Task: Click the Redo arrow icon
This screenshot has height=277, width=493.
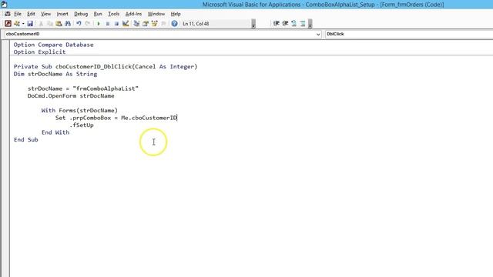Action: (88, 24)
